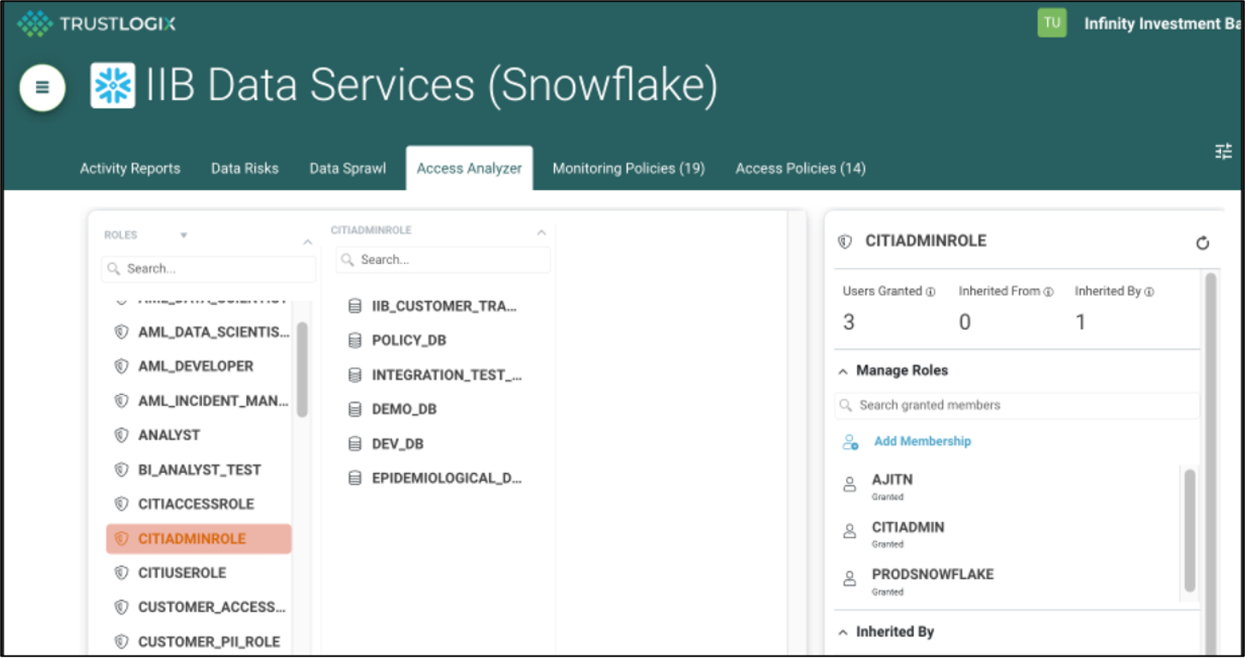Image resolution: width=1245 pixels, height=658 pixels.
Task: Collapse the Manage Roles section
Action: pos(843,371)
